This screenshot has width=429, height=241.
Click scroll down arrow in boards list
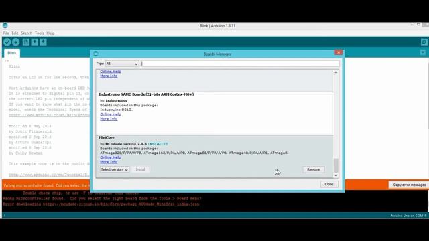click(336, 175)
